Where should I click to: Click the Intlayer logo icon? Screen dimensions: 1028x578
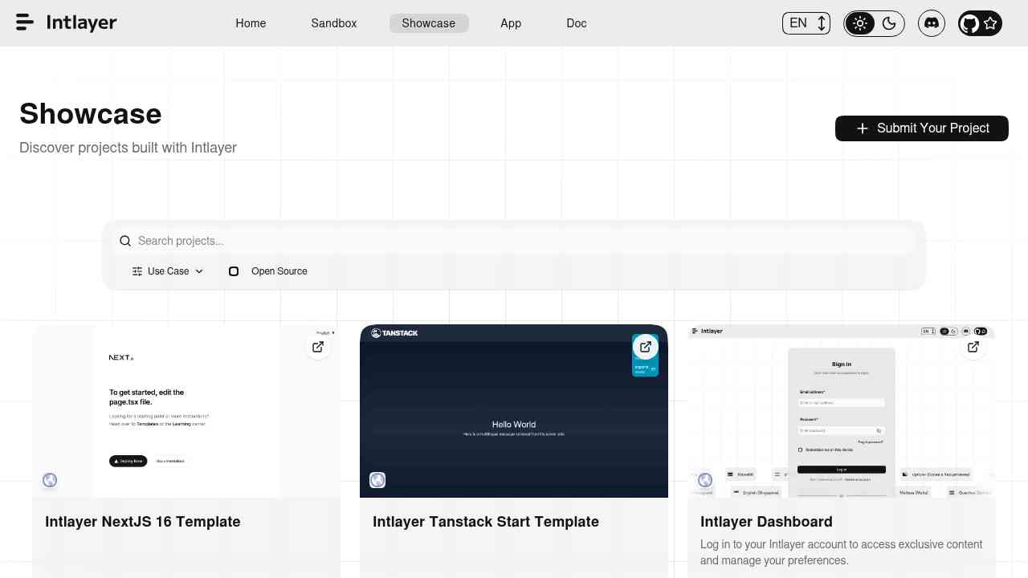25,22
